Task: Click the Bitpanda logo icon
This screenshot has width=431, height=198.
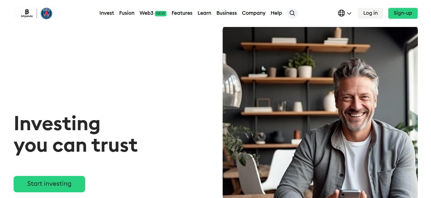Action: click(27, 13)
